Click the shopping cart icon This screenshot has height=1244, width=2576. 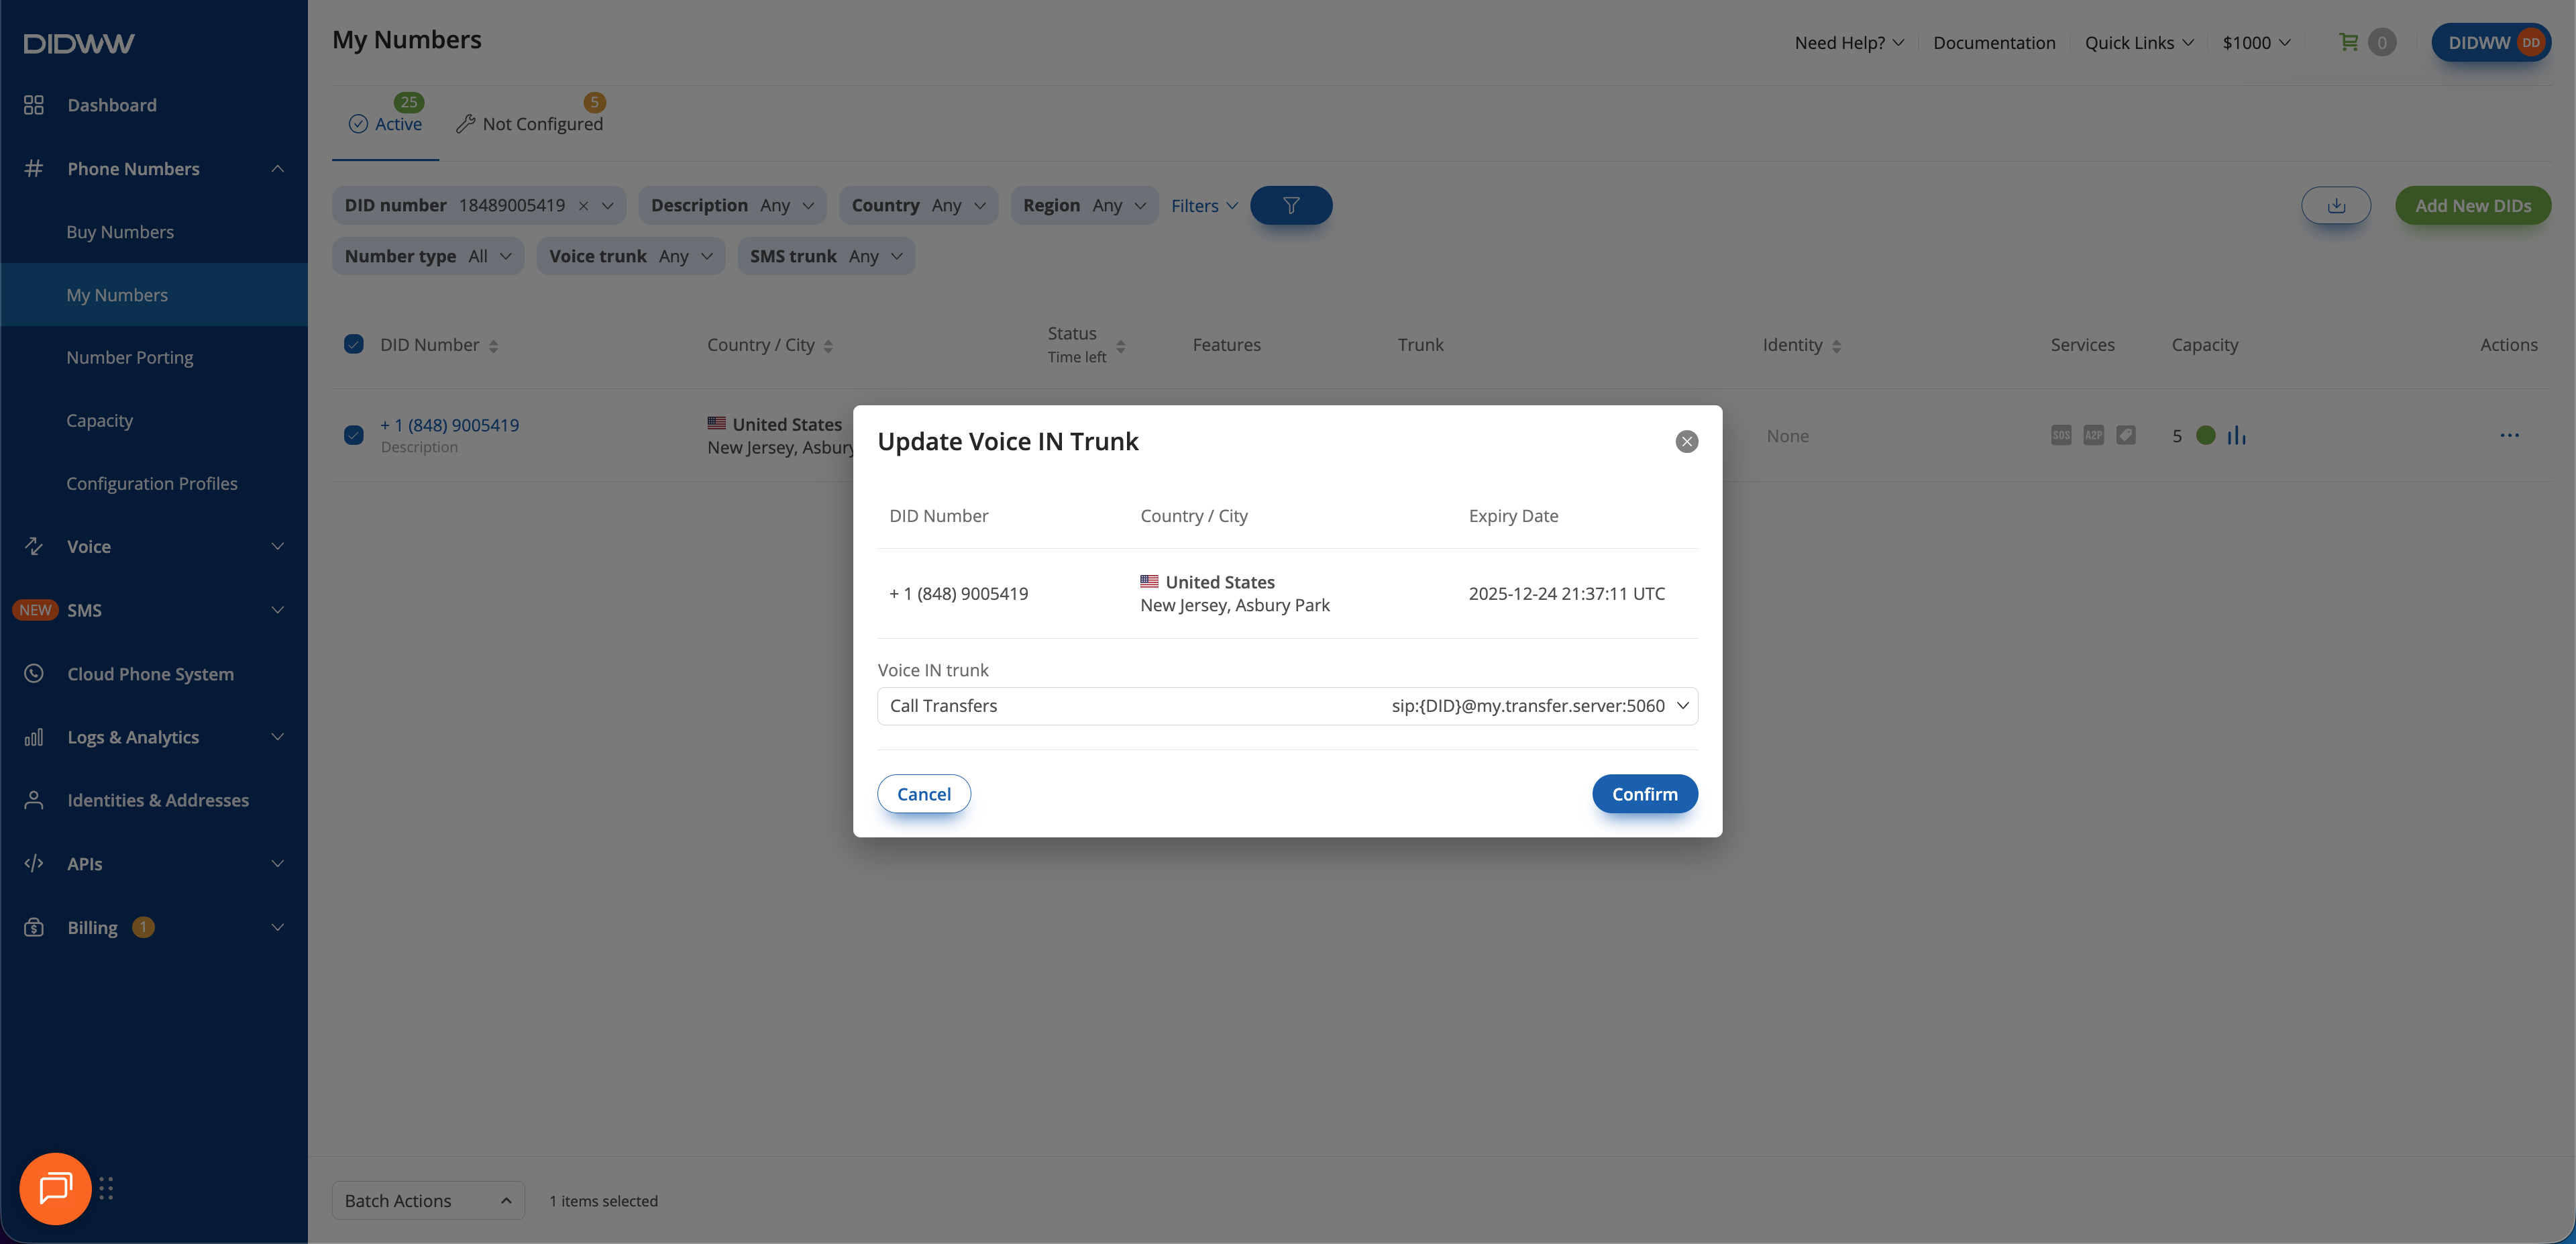point(2348,42)
